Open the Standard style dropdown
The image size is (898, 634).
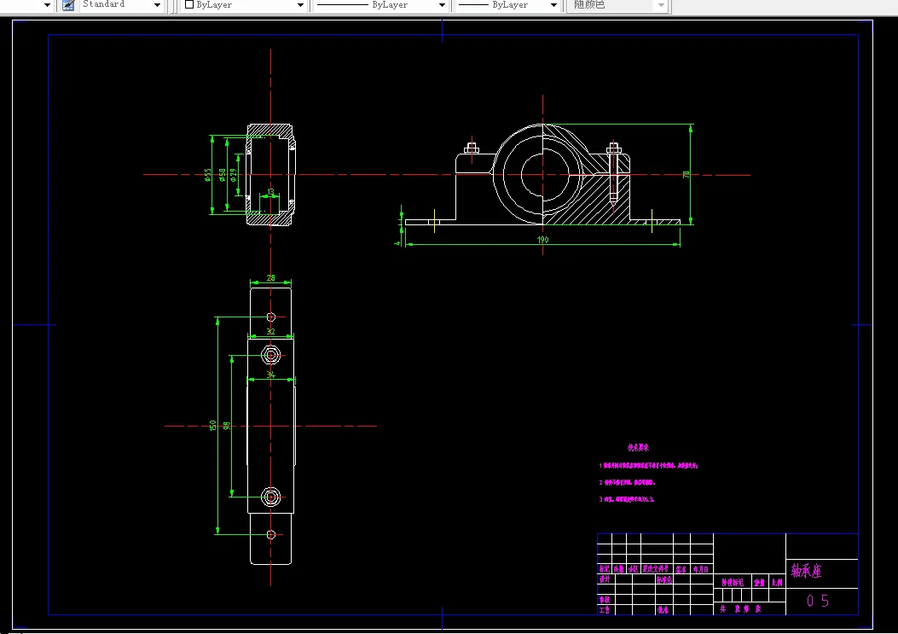click(x=157, y=5)
